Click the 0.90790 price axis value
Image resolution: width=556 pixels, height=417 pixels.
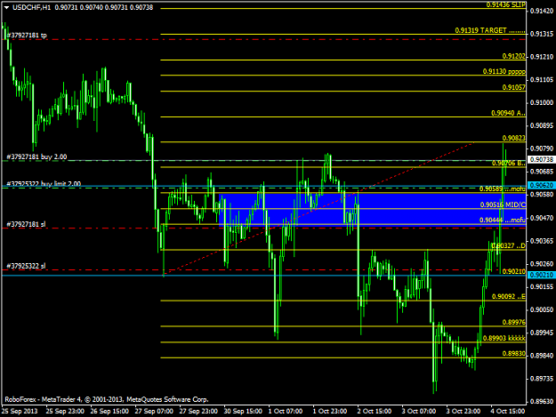tap(542, 148)
